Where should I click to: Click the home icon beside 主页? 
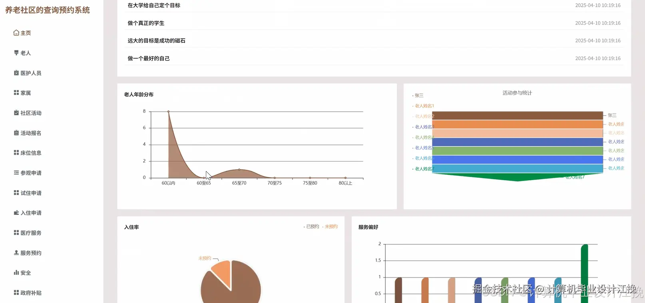click(16, 33)
